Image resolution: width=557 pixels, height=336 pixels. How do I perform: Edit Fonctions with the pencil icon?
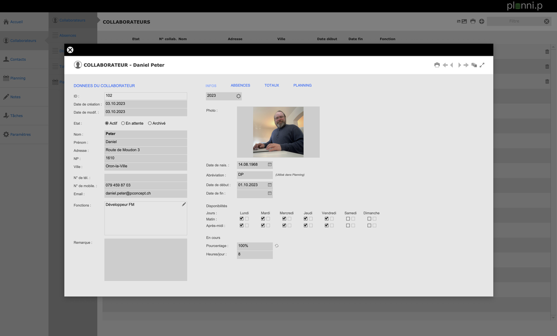click(x=184, y=205)
